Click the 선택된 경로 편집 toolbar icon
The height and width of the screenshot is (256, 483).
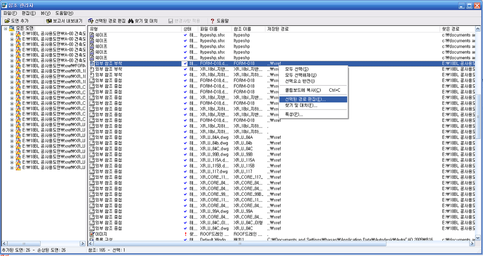point(91,21)
